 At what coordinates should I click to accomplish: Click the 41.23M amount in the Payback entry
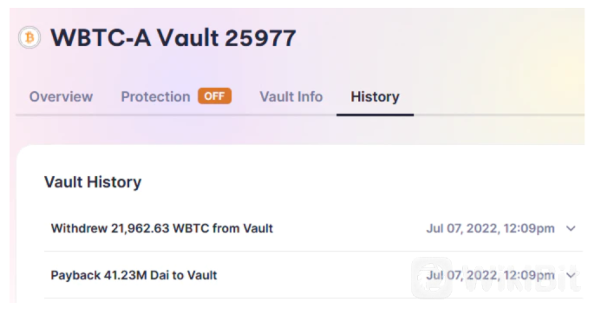pyautogui.click(x=125, y=275)
